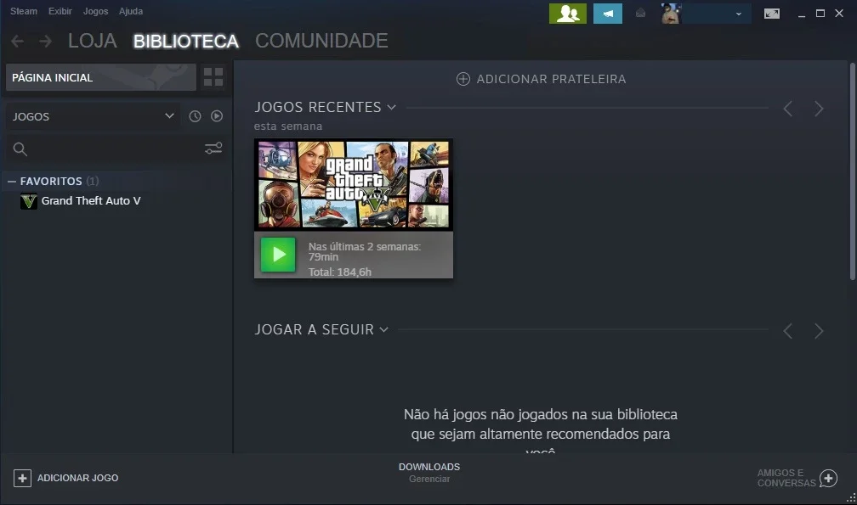The width and height of the screenshot is (857, 505).
Task: Switch to Big Picture mode icon
Action: pos(772,14)
